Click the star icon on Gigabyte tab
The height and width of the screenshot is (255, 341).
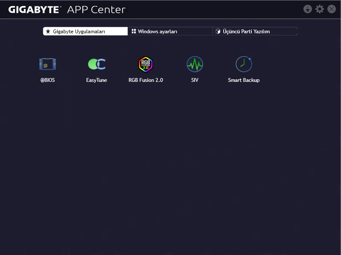pyautogui.click(x=48, y=31)
